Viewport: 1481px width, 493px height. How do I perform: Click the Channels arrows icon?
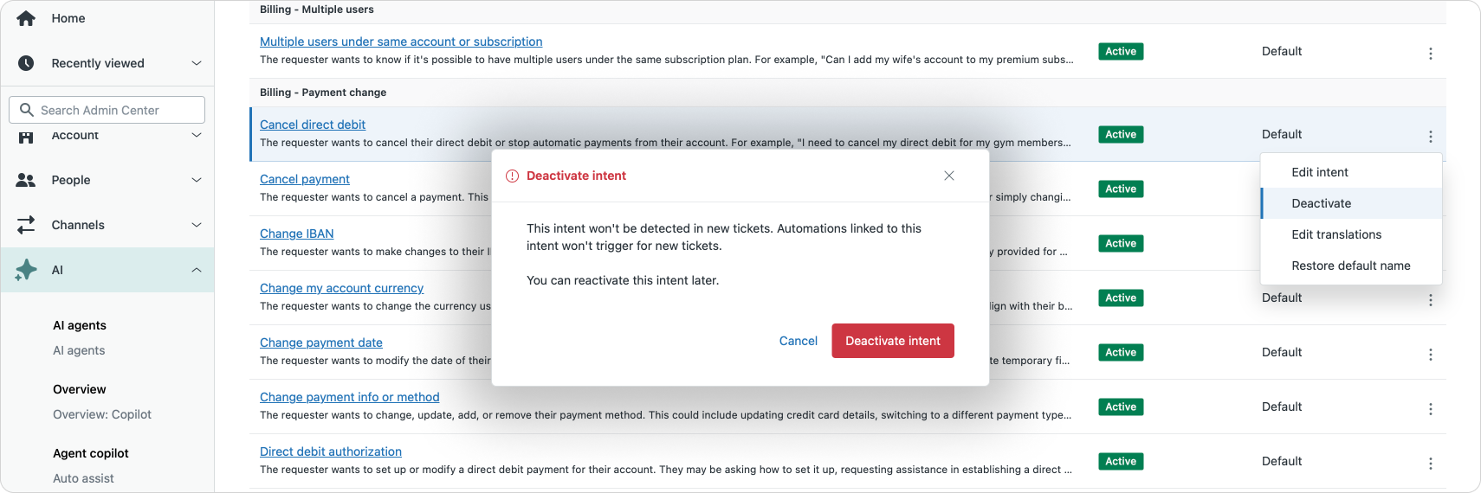pyautogui.click(x=26, y=225)
